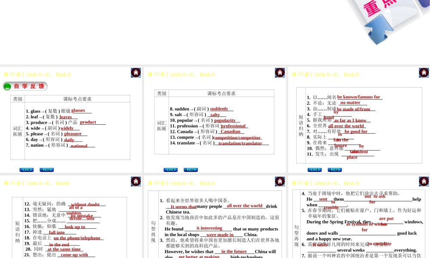Click the home icon on the top-left slide

point(136,73)
